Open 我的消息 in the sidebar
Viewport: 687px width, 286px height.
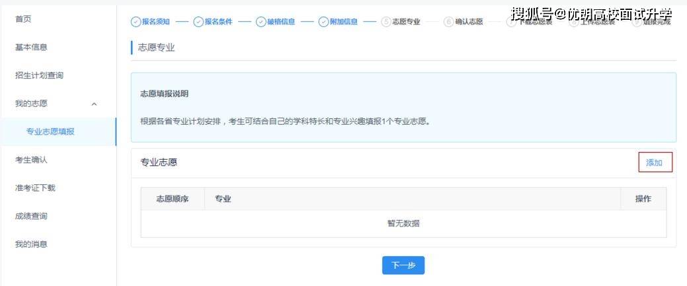pyautogui.click(x=31, y=244)
